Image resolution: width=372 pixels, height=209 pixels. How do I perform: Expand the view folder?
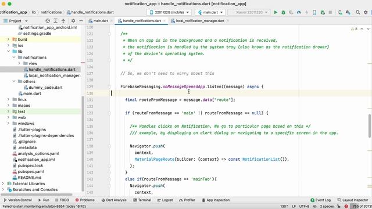click(19, 63)
